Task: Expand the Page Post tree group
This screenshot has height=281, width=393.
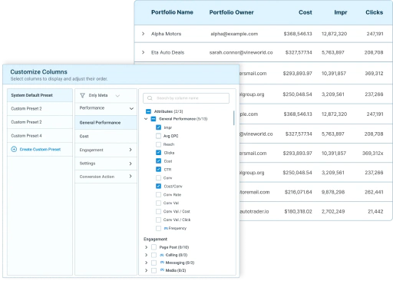Action: point(146,247)
